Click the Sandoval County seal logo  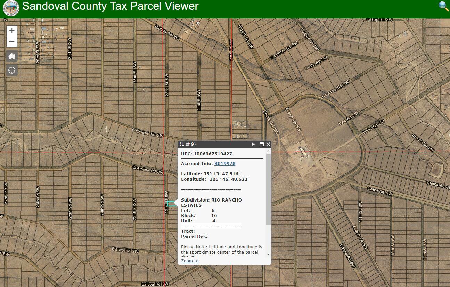click(10, 8)
